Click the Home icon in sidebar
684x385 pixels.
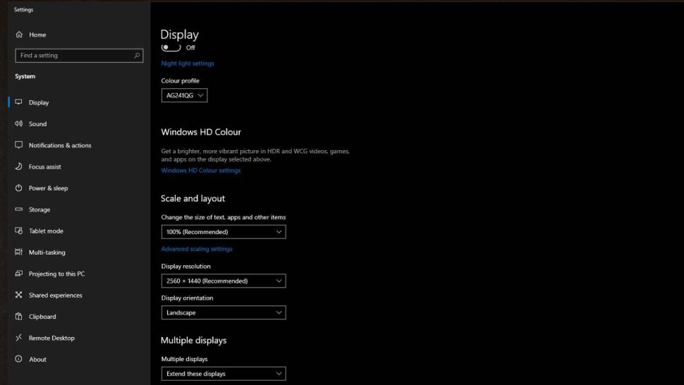point(19,35)
